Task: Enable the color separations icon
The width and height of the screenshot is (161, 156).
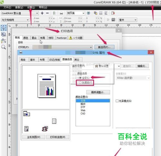Action: (x=95, y=13)
